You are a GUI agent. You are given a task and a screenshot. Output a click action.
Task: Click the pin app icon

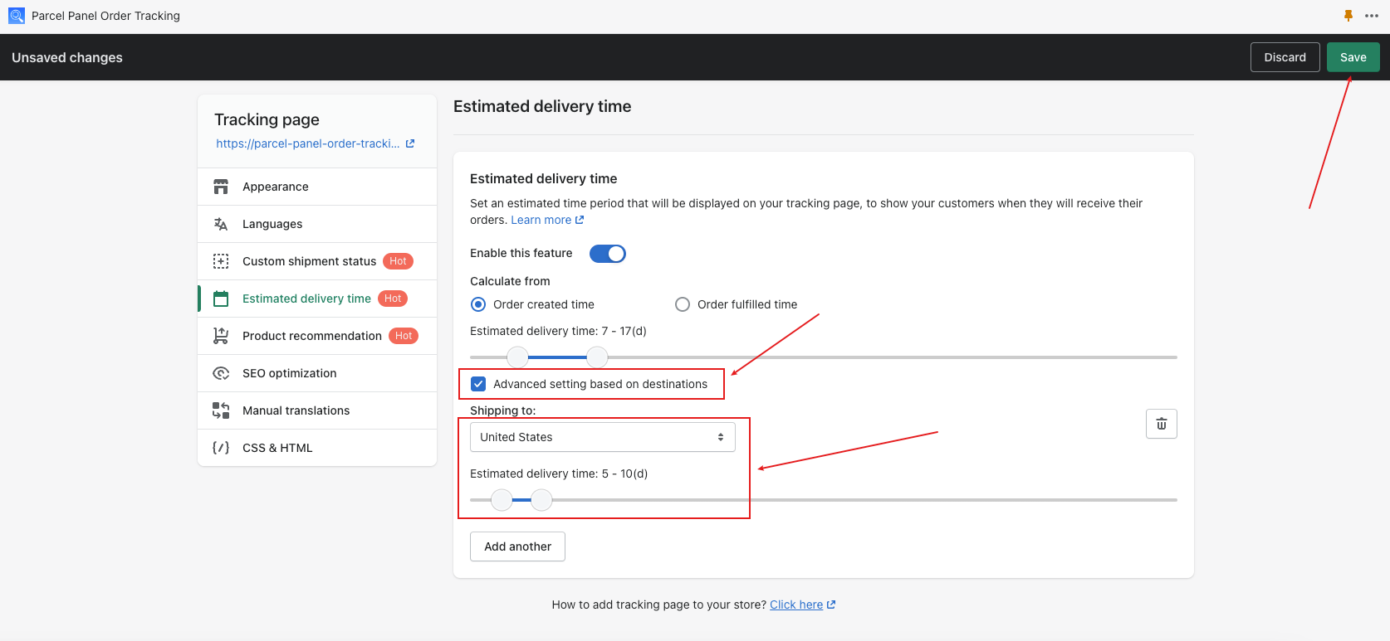tap(1348, 16)
